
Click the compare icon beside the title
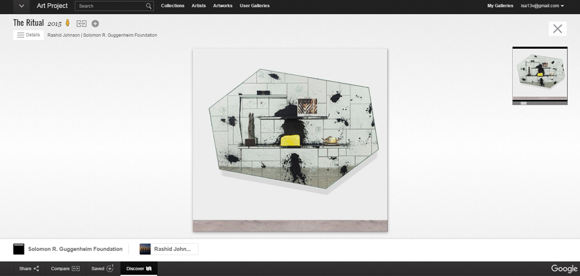coord(81,24)
